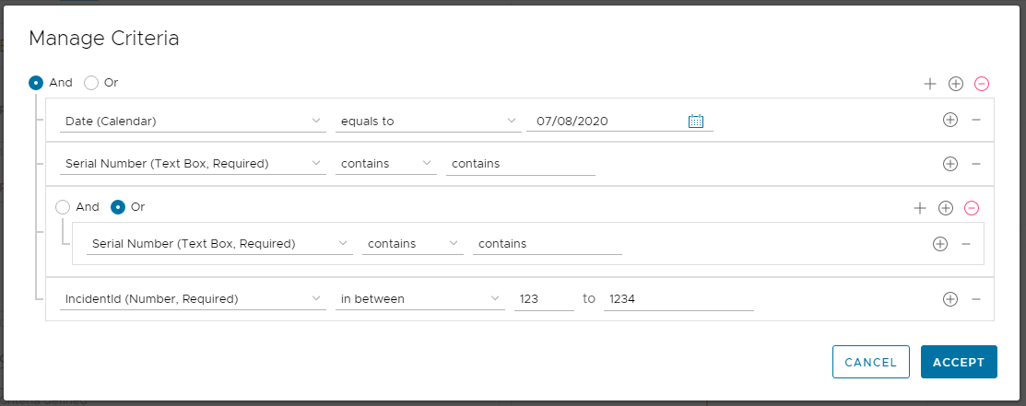Click the CANCEL button

[x=871, y=362]
